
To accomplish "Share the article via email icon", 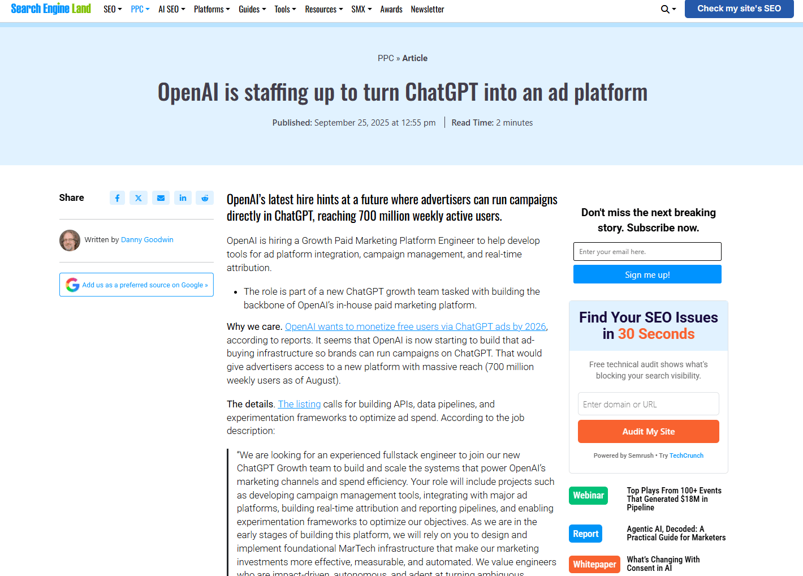I will 161,198.
